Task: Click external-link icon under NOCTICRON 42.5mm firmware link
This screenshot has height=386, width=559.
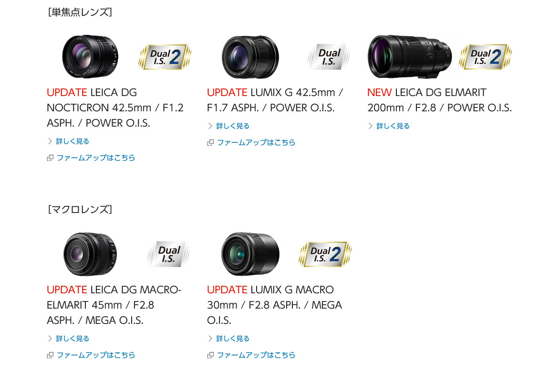Action: pyautogui.click(x=50, y=158)
